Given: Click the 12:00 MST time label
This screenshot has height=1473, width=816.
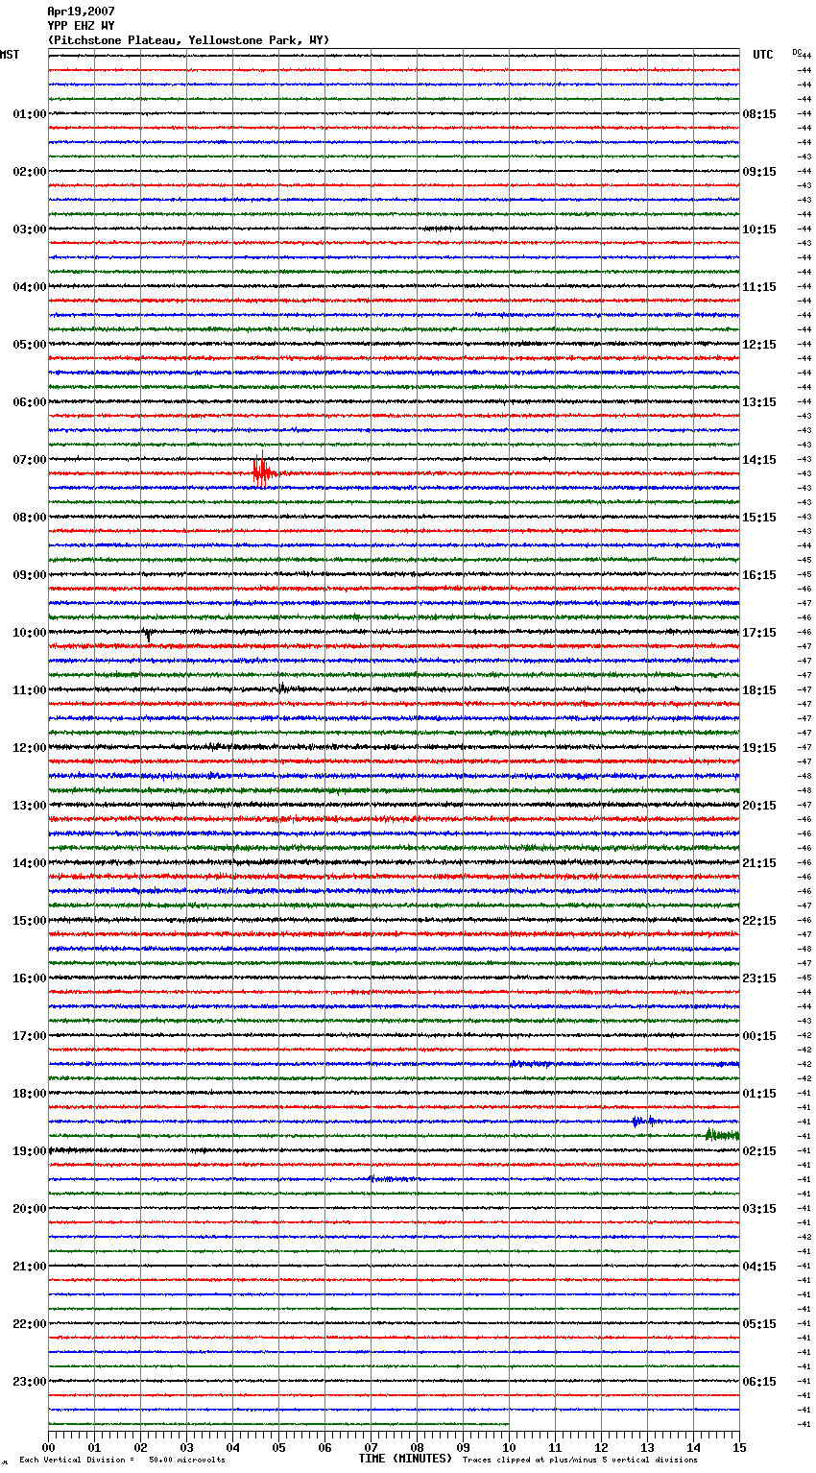Looking at the screenshot, I should tap(30, 748).
